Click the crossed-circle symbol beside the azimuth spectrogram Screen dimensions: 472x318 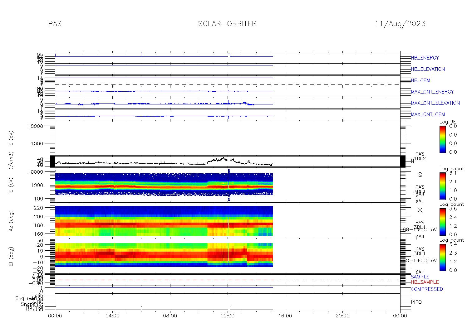420,210
